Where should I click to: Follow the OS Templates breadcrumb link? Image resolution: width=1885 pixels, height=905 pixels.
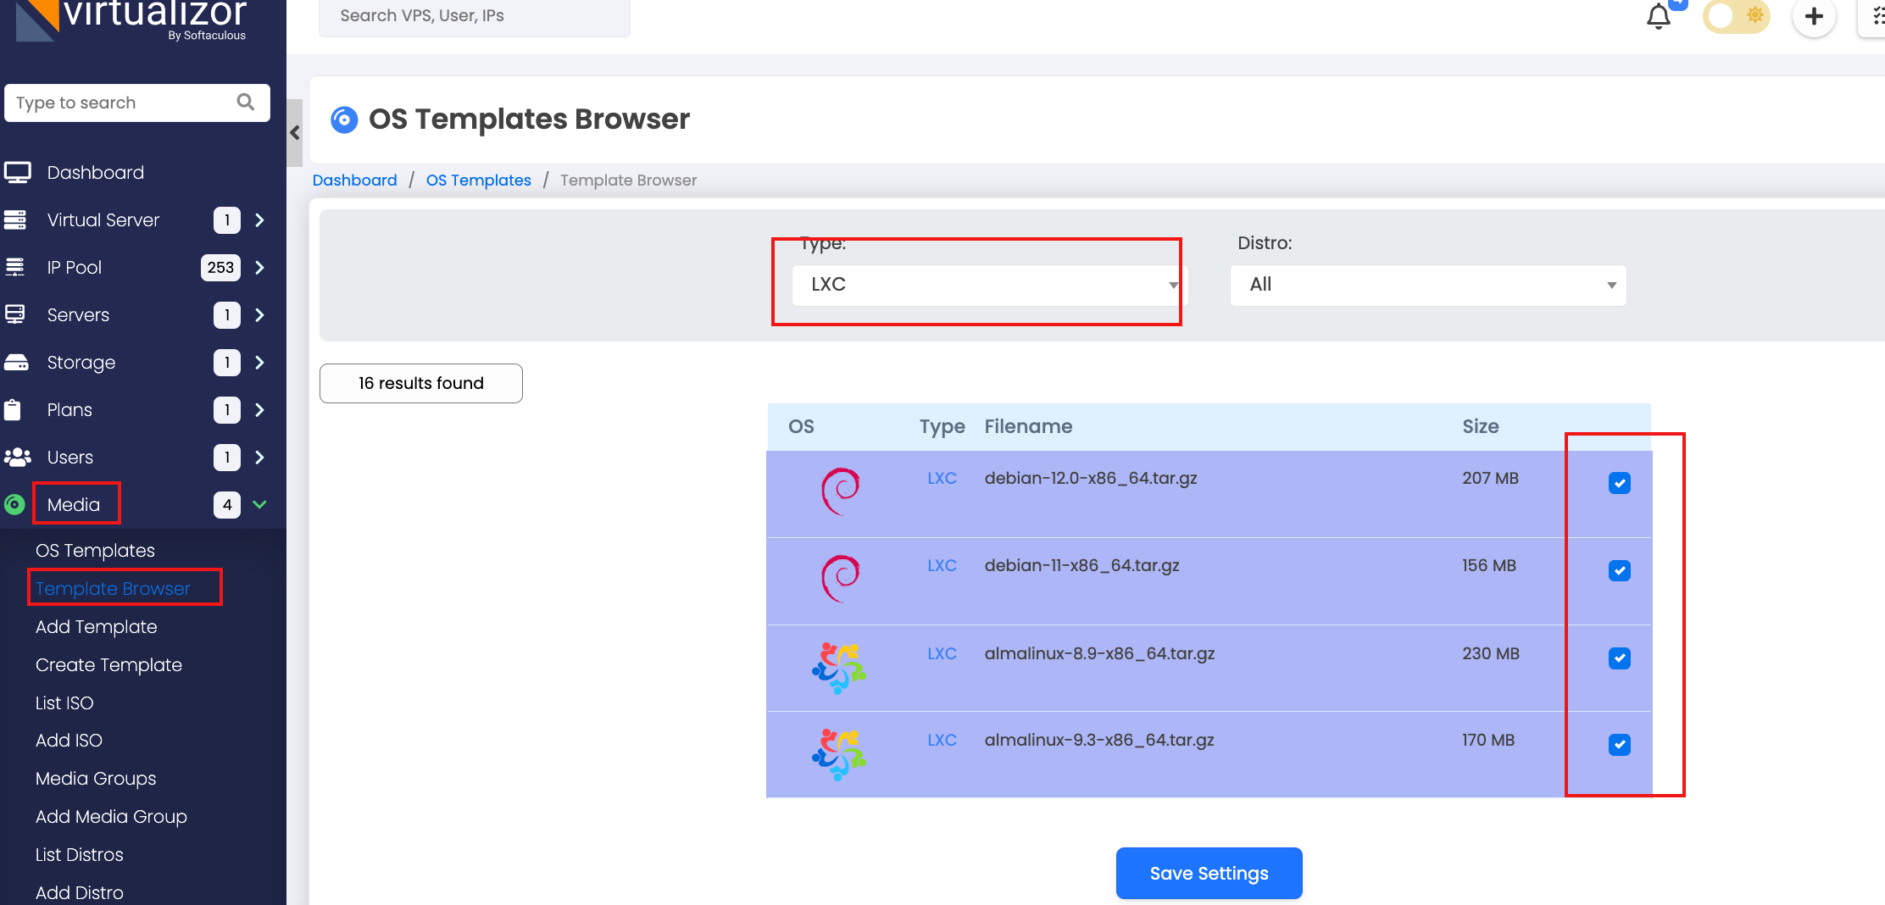pyautogui.click(x=478, y=180)
